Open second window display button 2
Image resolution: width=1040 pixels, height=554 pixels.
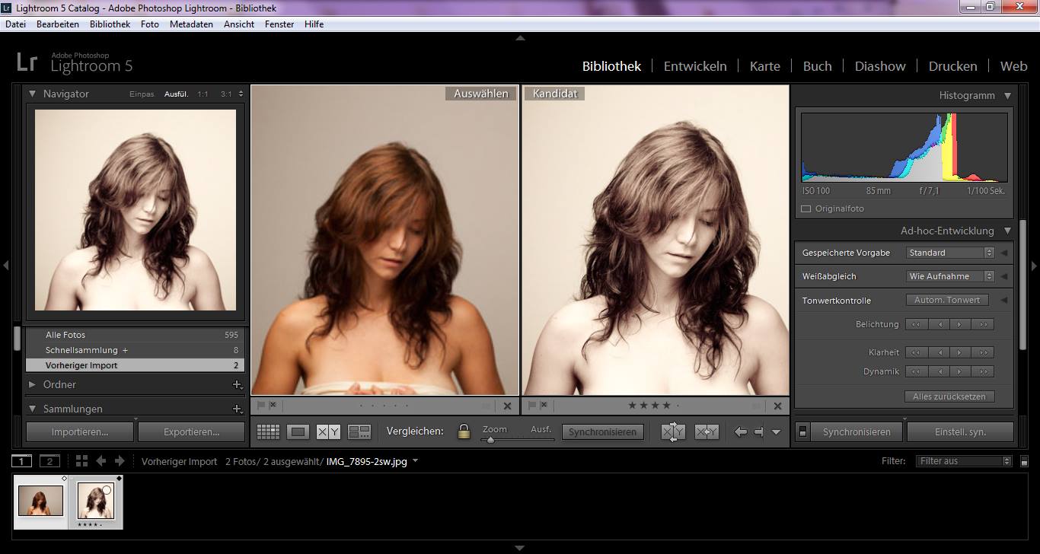point(49,461)
